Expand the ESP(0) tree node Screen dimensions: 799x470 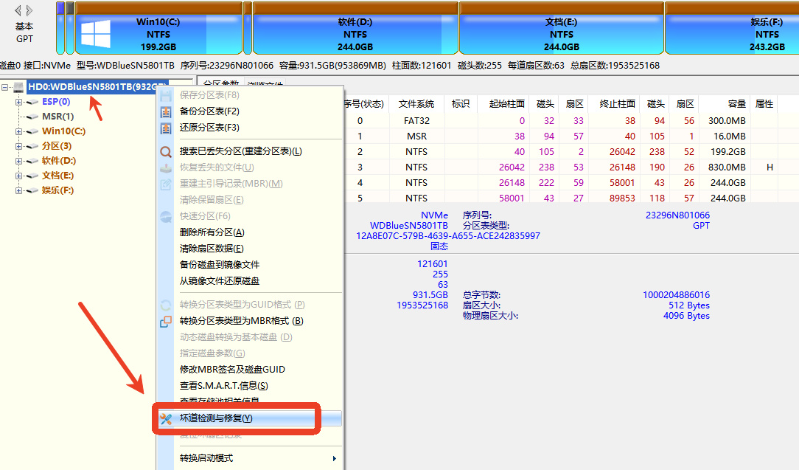[x=18, y=102]
